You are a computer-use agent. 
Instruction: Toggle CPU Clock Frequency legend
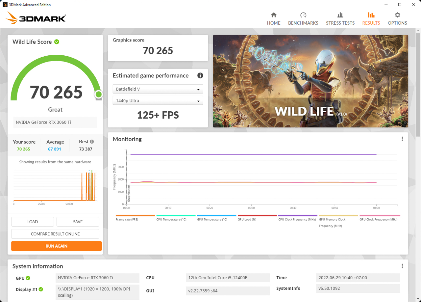pyautogui.click(x=298, y=218)
